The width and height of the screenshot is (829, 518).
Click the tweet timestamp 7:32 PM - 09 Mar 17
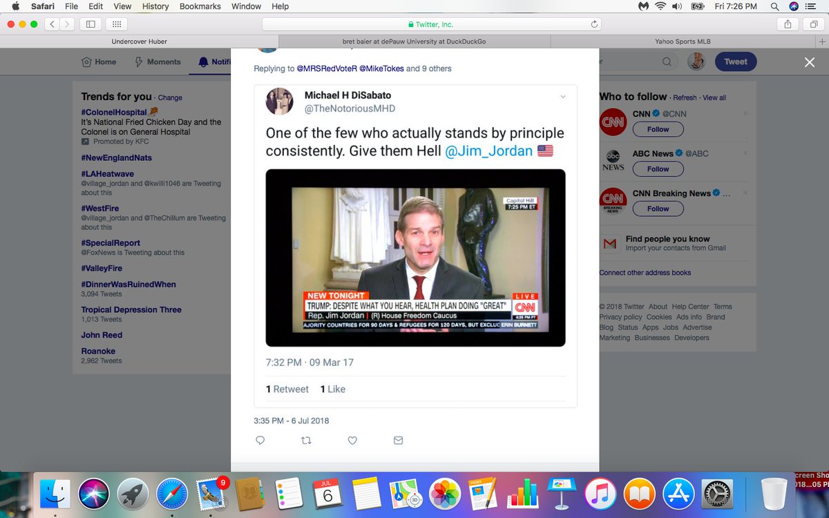(309, 363)
